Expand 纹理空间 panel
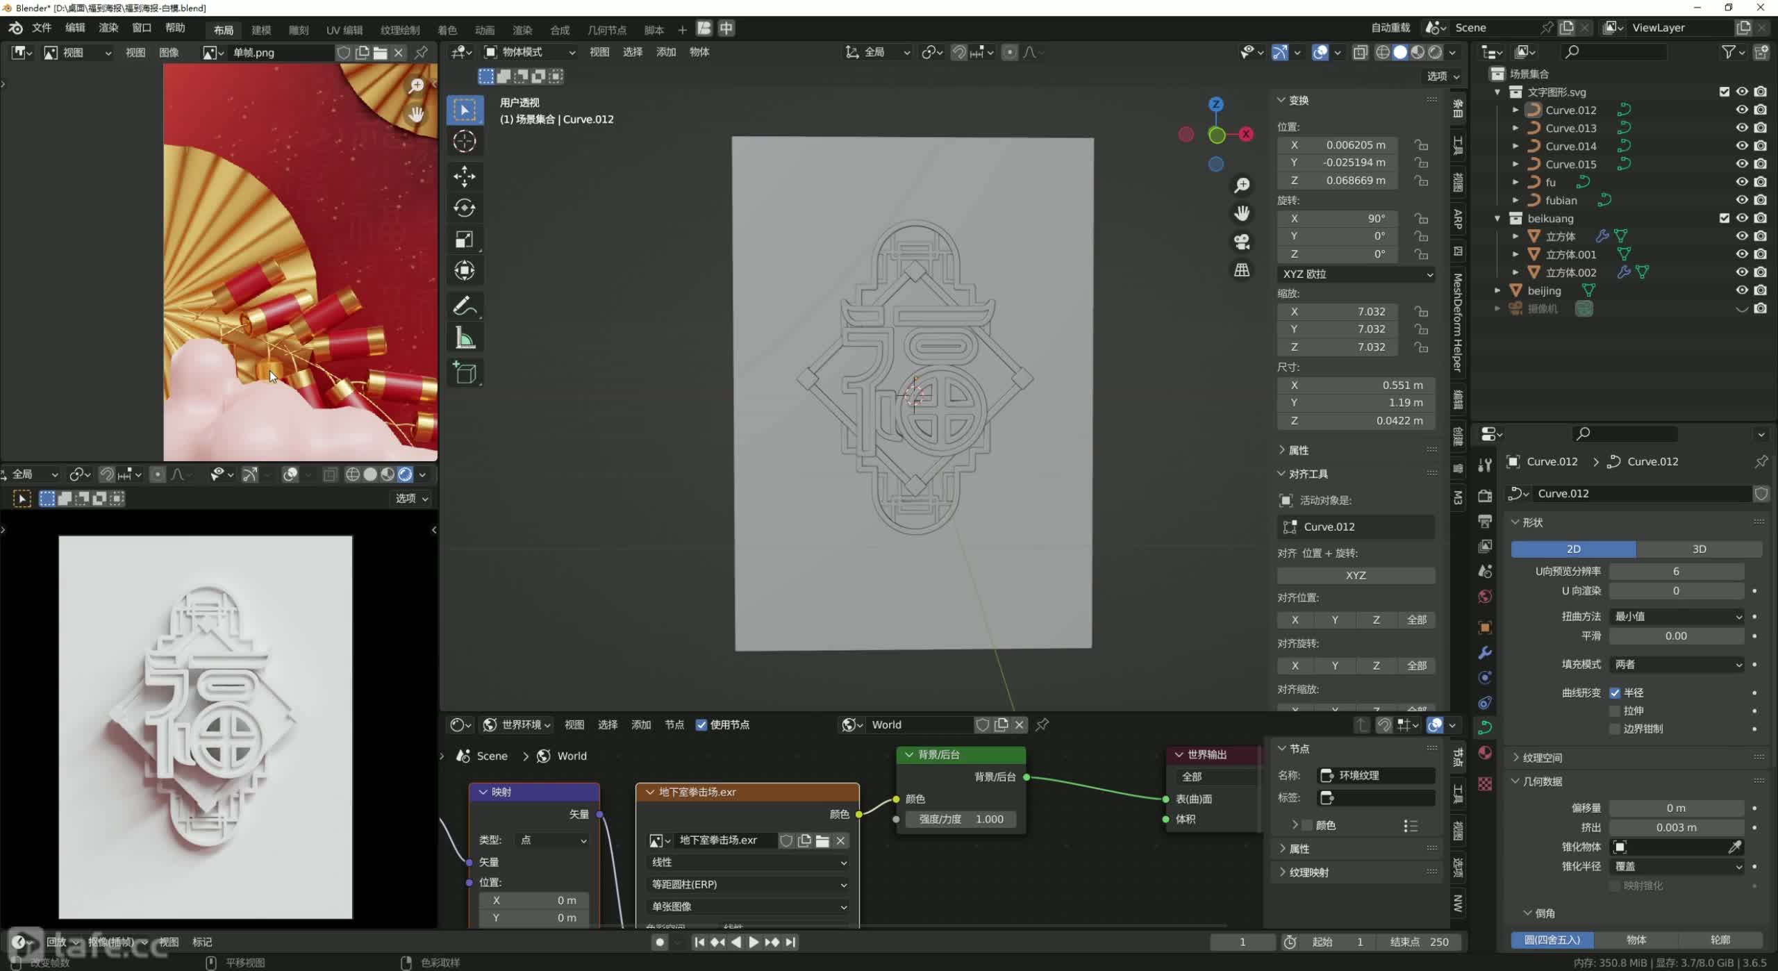This screenshot has width=1778, height=971. click(1542, 758)
